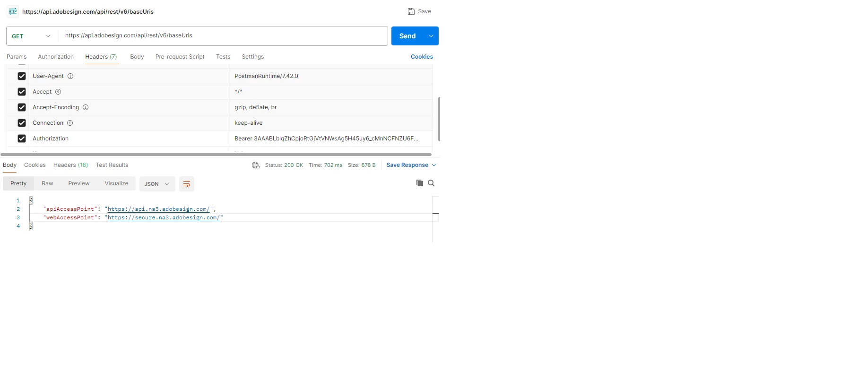Toggle word wrap in response body

(187, 184)
